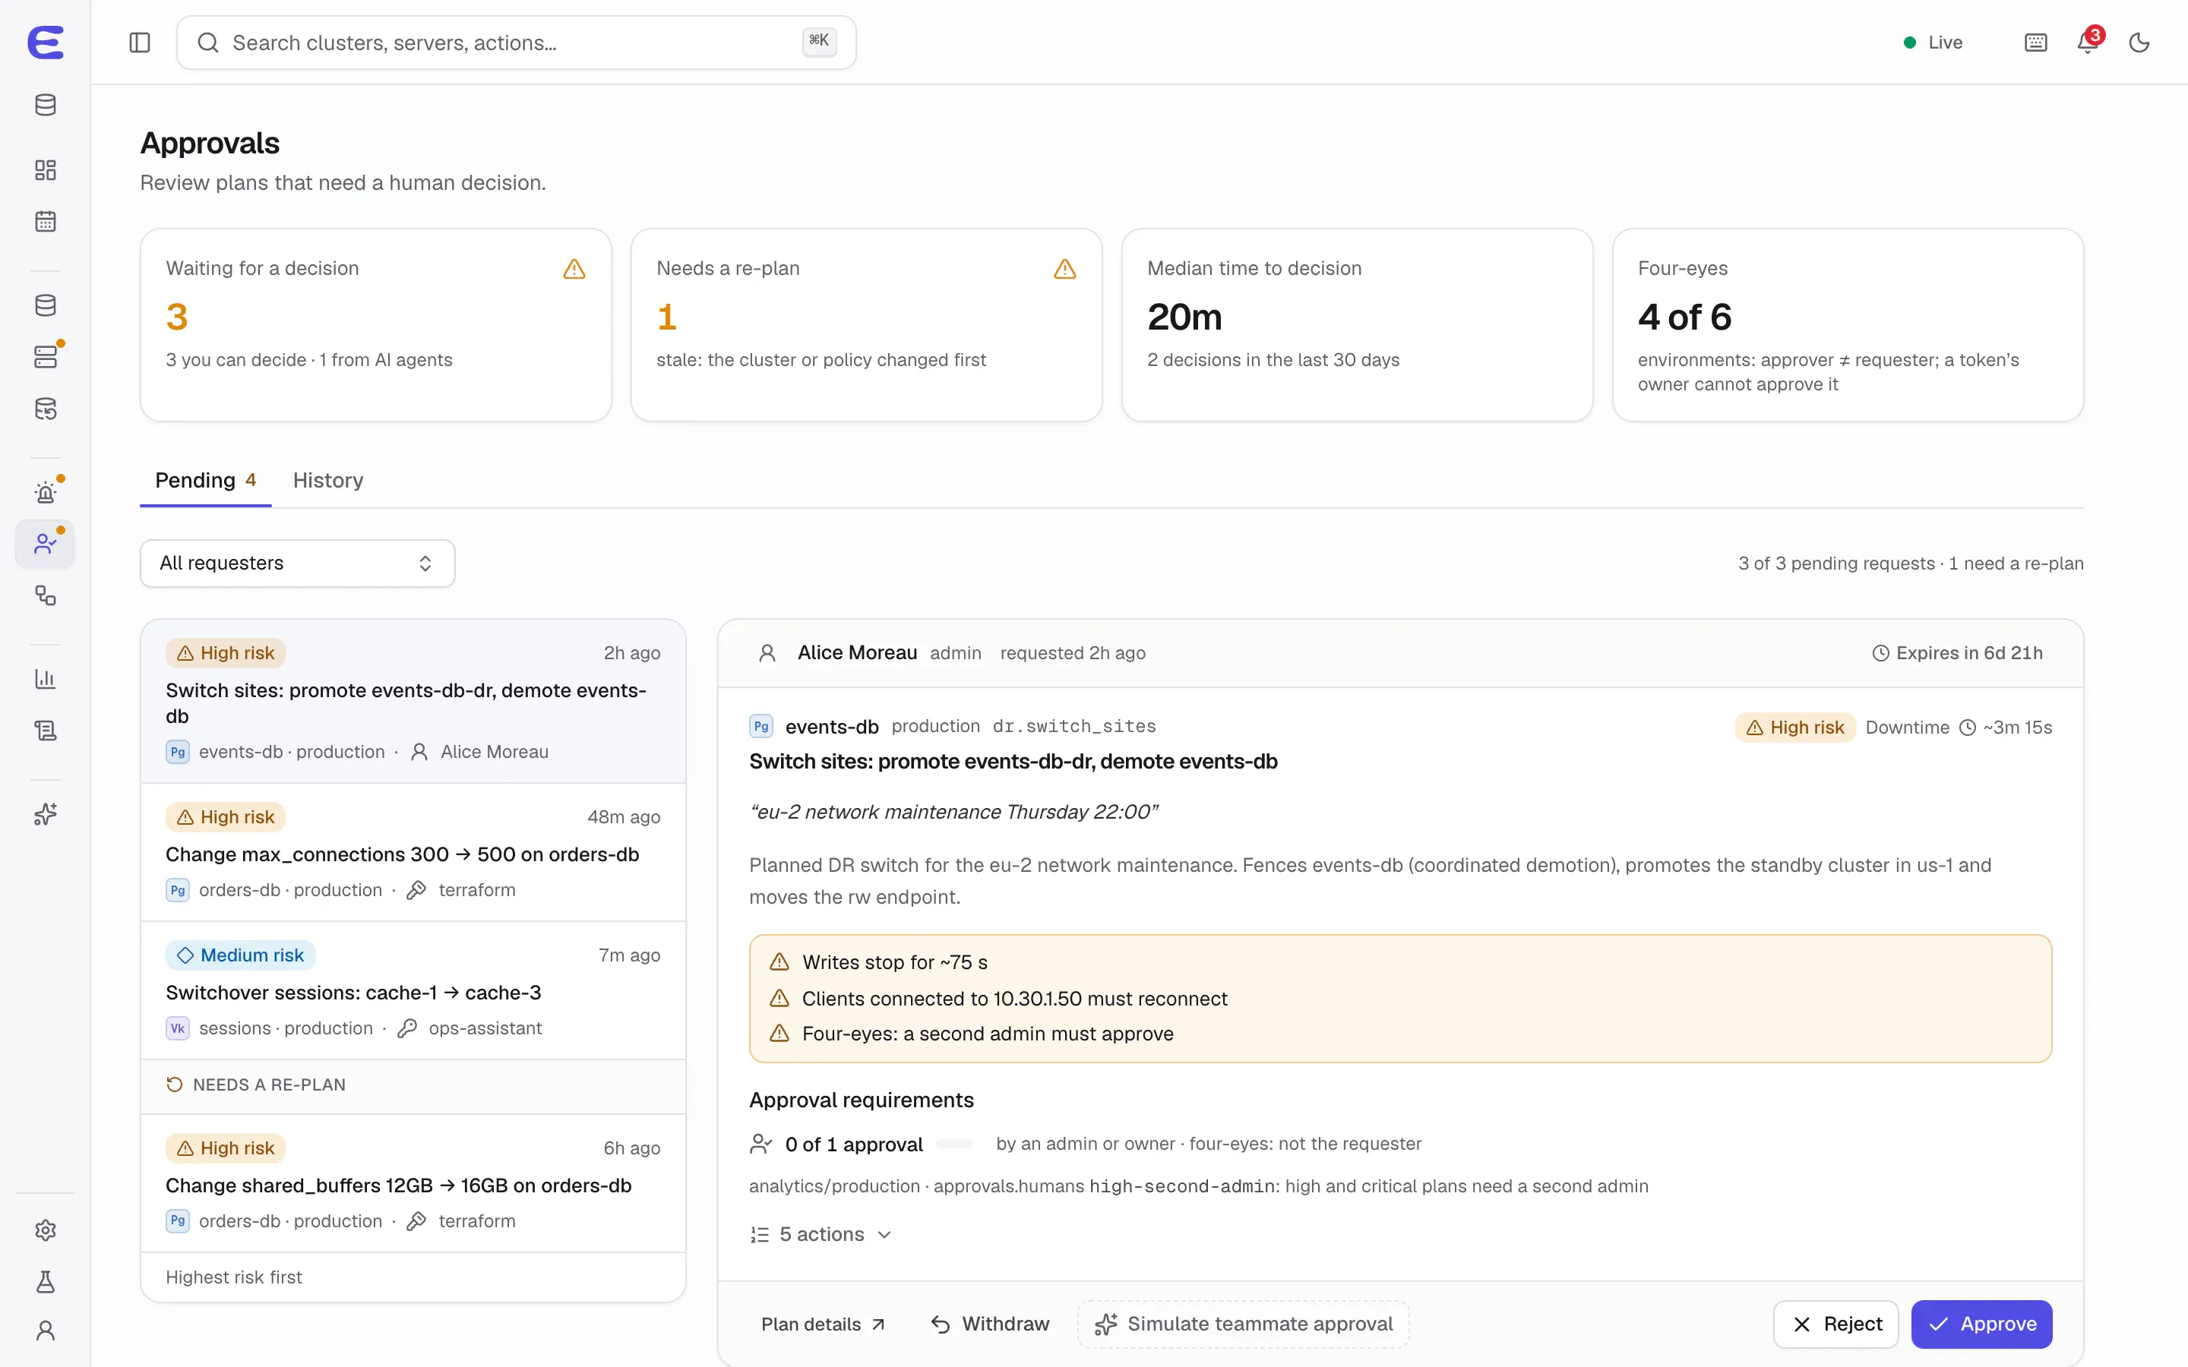2188x1367 pixels.
Task: Select the Switchover sessions cache-1 request
Action: pos(413,991)
